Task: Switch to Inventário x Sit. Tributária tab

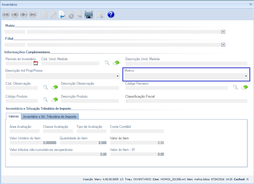Action: (x=50, y=117)
